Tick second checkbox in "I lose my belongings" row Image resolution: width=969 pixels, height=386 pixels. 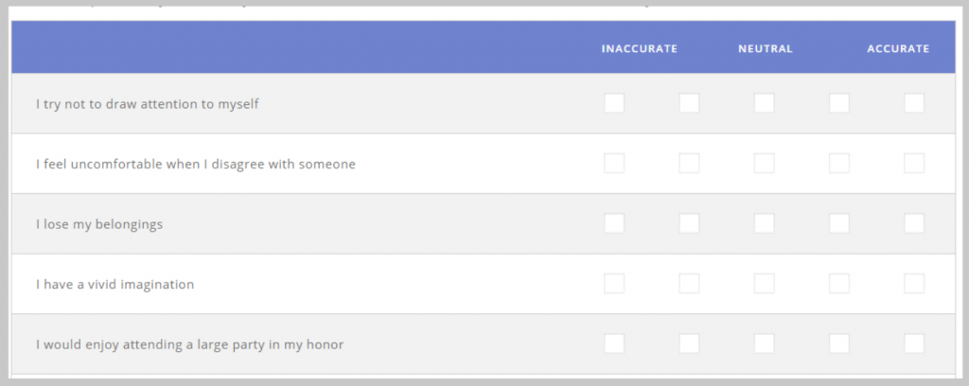pos(689,223)
